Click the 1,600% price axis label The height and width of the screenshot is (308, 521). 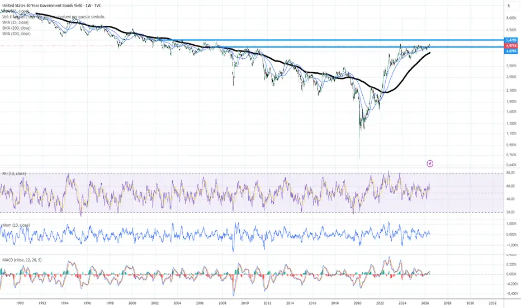(x=511, y=111)
